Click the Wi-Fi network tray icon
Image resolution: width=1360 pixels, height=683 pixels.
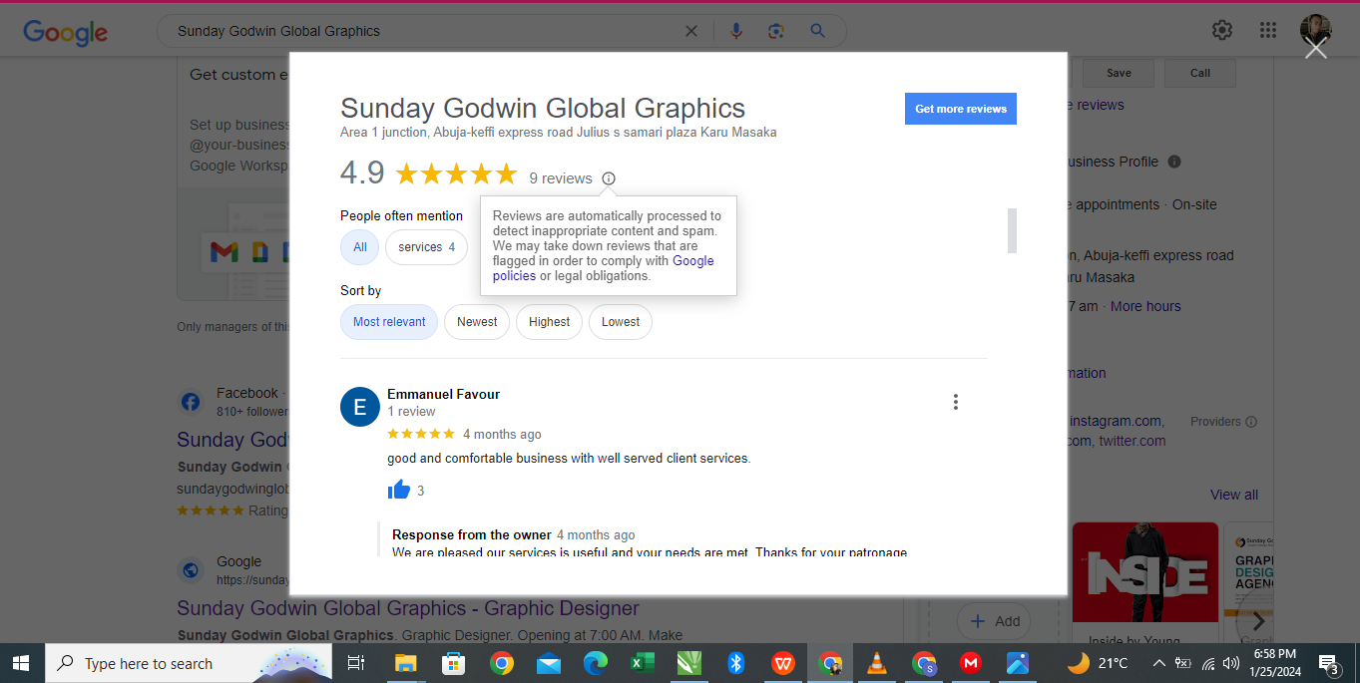1208,663
